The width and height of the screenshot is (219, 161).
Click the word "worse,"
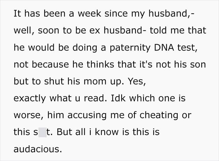click(x=28, y=115)
